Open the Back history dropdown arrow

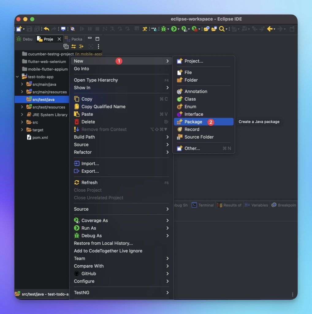coord(274,29)
